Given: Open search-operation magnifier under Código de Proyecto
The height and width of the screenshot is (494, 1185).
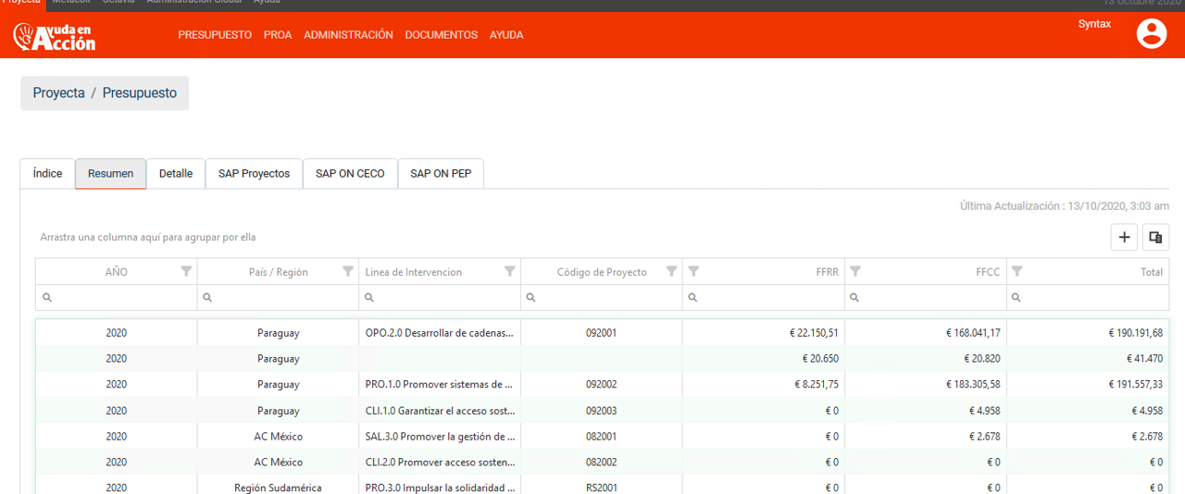Looking at the screenshot, I should pos(531,298).
